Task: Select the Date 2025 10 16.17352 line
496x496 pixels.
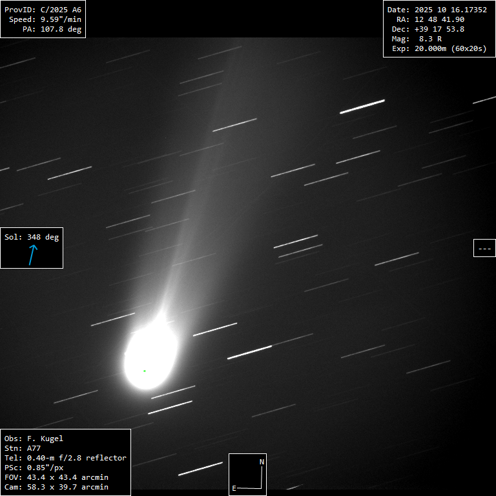Action: (x=437, y=10)
